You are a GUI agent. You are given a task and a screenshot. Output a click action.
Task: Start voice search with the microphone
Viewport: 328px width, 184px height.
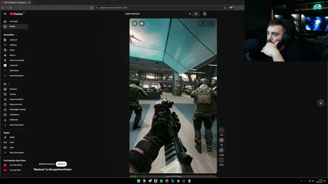(204, 14)
